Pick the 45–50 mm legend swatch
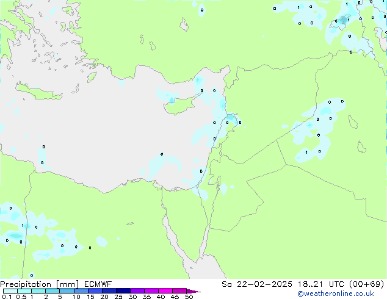The width and height of the screenshot is (387, 299). pos(179,291)
